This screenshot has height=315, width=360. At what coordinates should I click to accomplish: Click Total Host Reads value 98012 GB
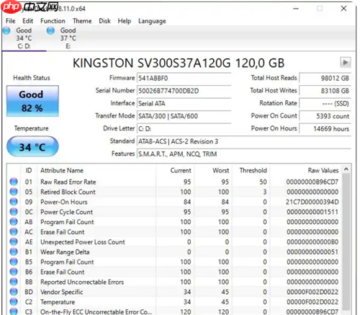pyautogui.click(x=325, y=78)
